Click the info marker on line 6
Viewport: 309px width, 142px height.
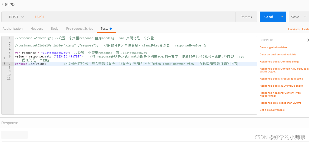click(x=4, y=58)
